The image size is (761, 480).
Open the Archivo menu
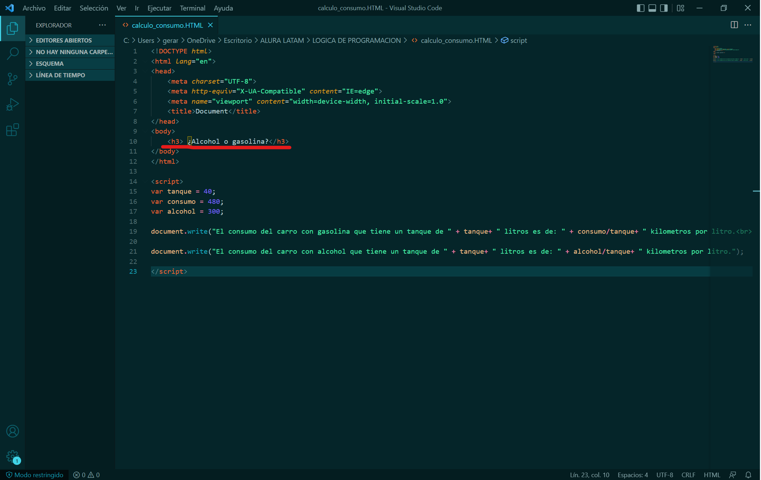point(34,8)
